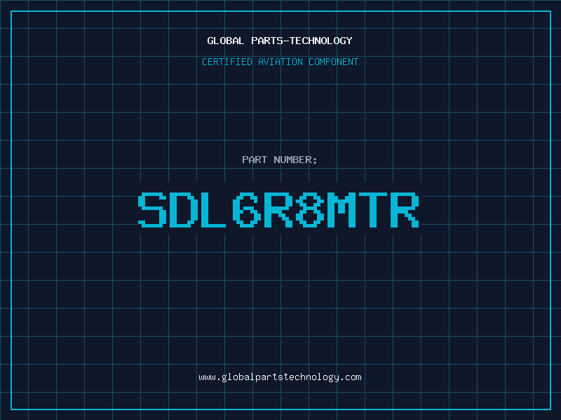Click the final R of the part number
Viewport: 561px width, 420px height.
pyautogui.click(x=405, y=210)
